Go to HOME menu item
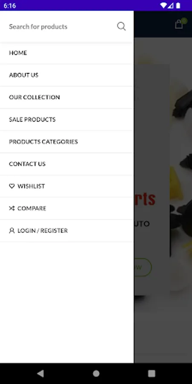 (x=67, y=53)
